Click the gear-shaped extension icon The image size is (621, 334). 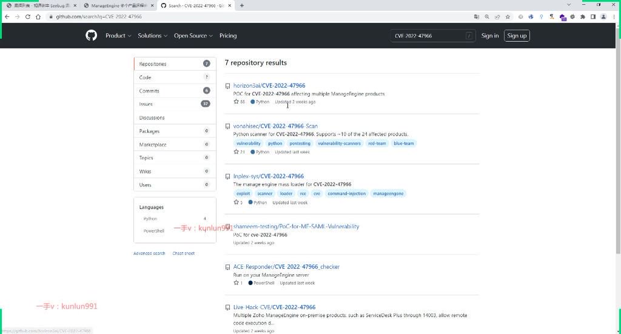coord(572,16)
